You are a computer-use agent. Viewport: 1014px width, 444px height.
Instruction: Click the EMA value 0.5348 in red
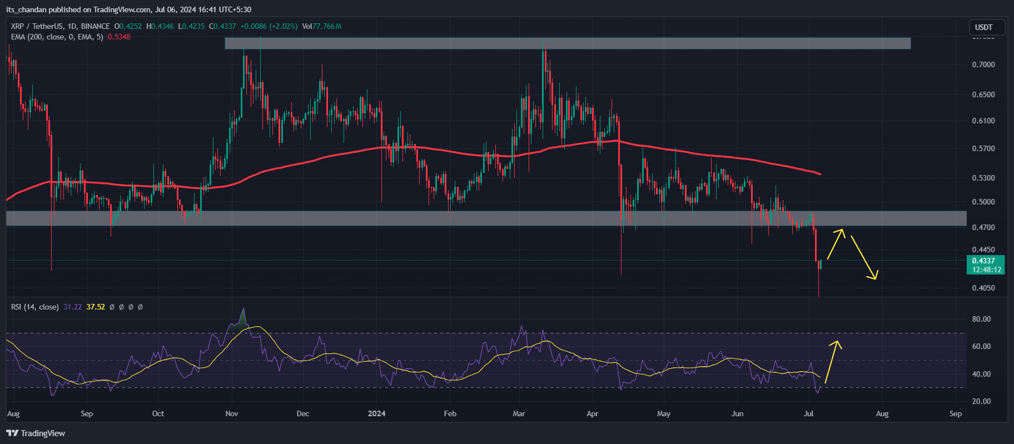119,37
